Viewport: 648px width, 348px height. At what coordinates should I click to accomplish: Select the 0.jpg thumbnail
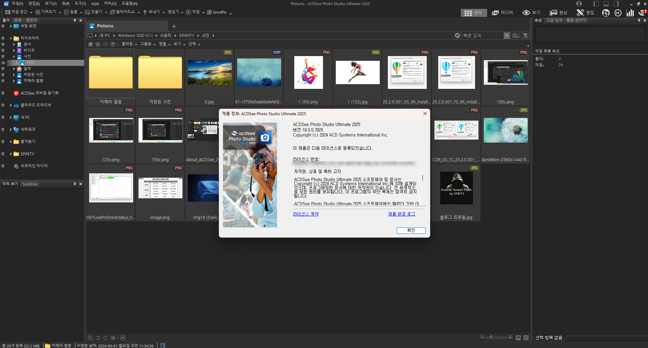pos(209,77)
